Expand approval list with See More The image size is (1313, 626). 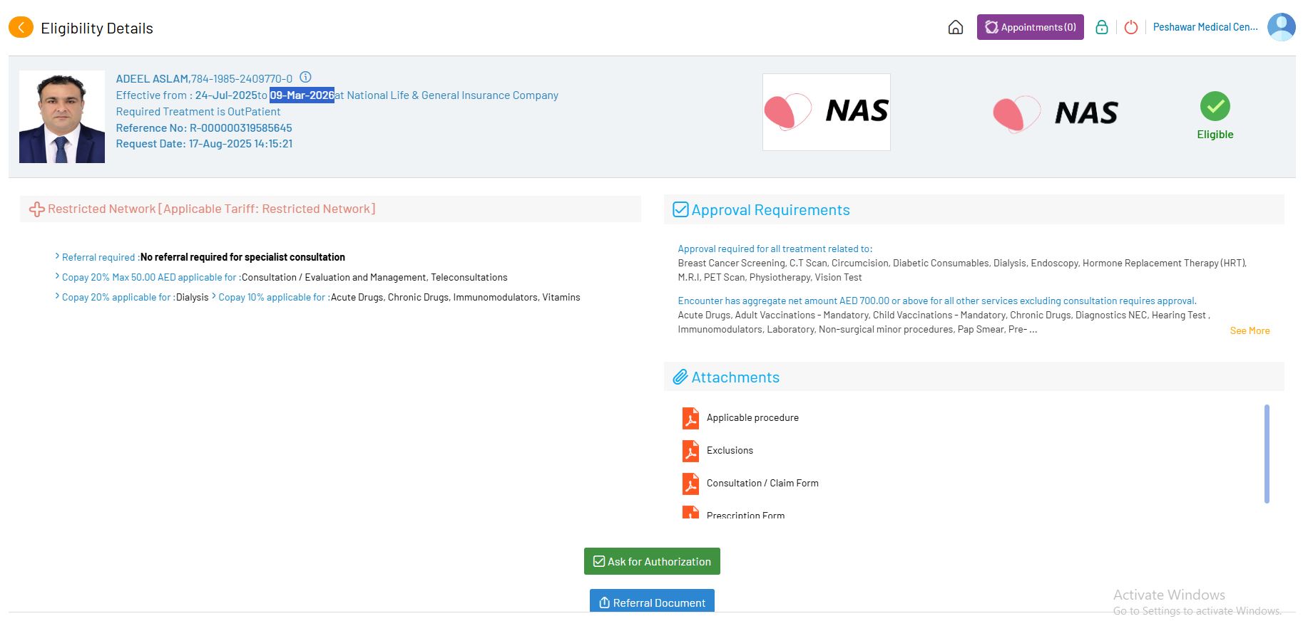point(1250,330)
